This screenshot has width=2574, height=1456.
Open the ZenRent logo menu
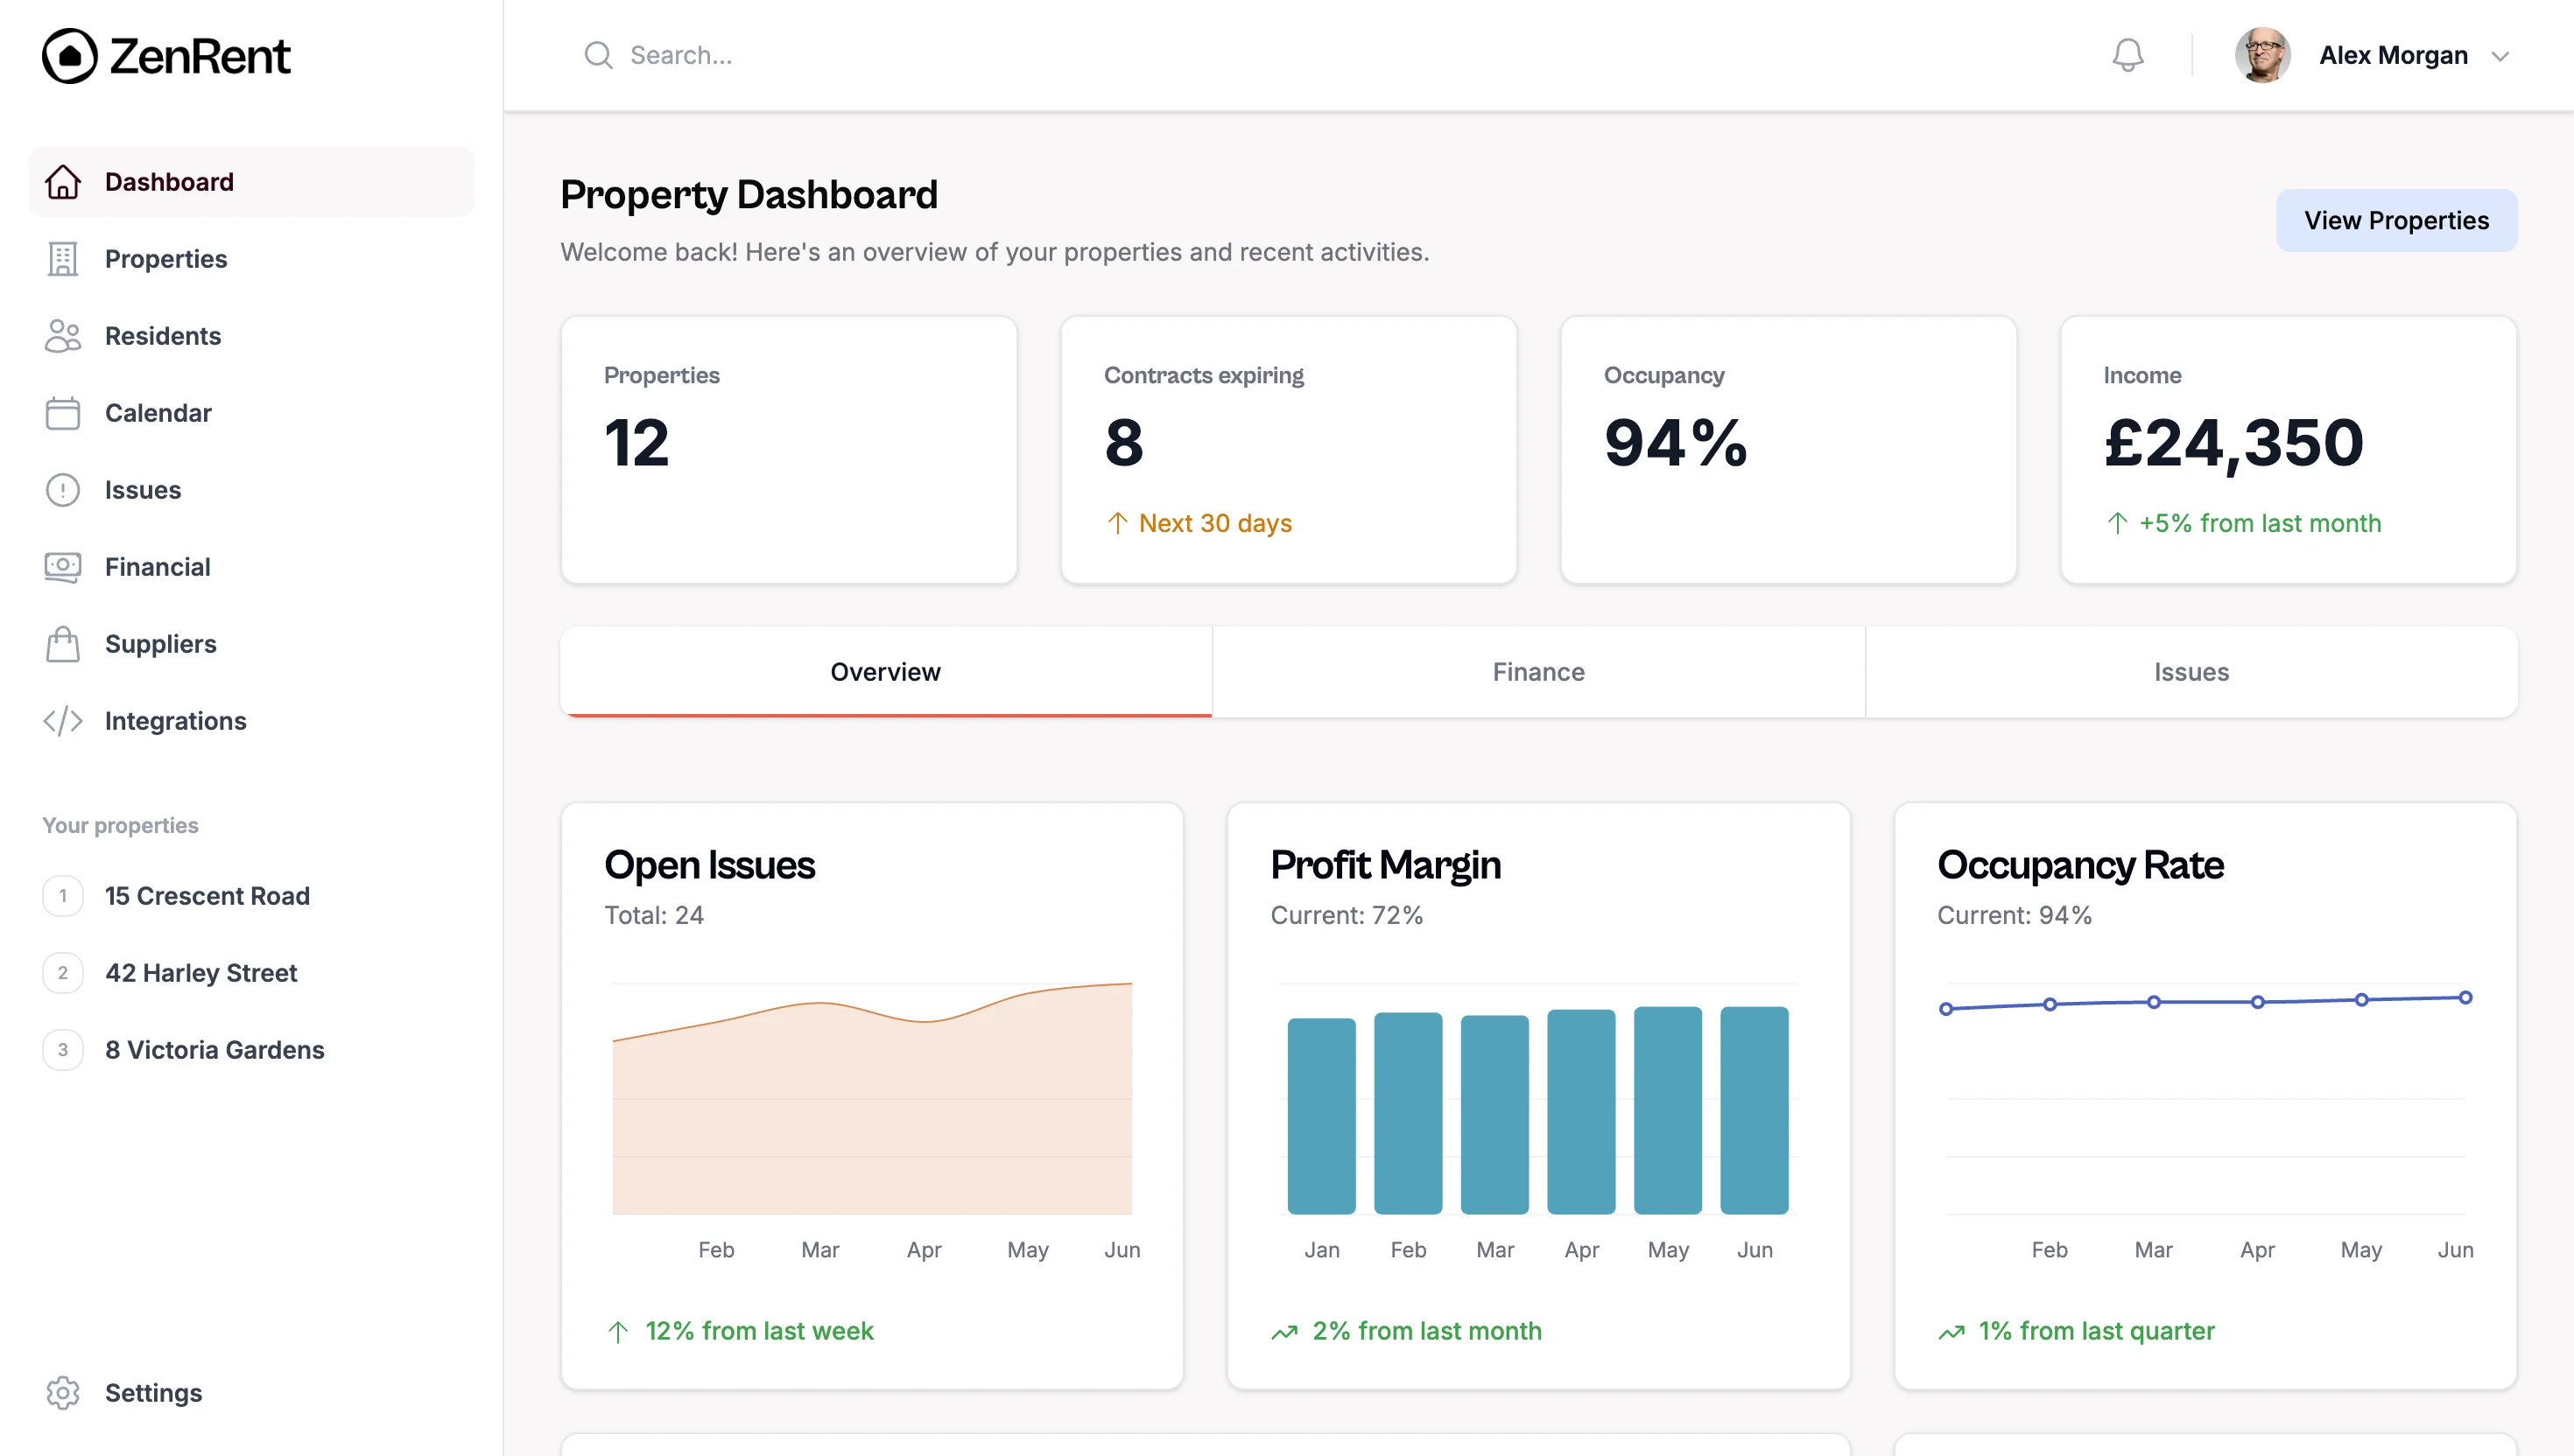click(x=166, y=56)
